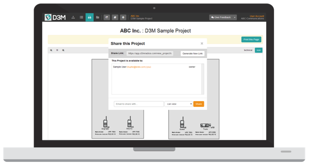309x166 pixels.
Task: Click the Email to share with field
Action: 139,104
